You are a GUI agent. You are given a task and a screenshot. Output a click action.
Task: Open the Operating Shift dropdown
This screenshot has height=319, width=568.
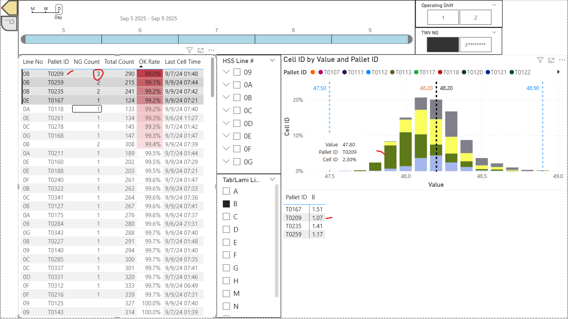(x=493, y=5)
